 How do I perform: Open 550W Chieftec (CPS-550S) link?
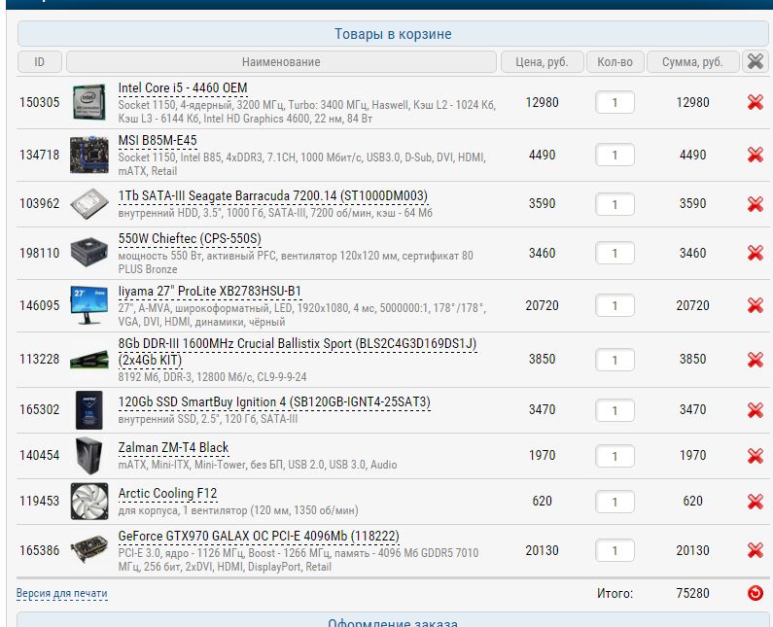point(190,238)
